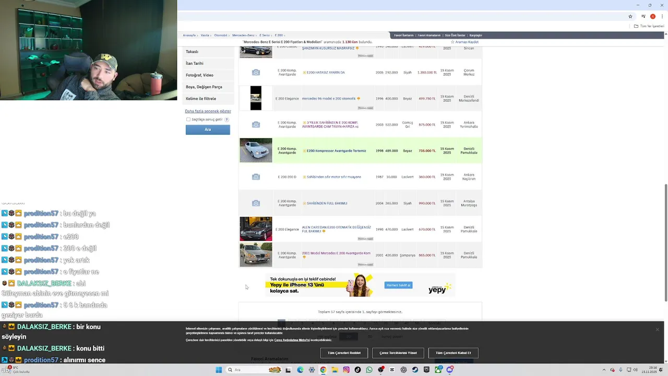Screen dimensions: 668x376
Task: Open CapCut from the taskbar
Action: 392,370
